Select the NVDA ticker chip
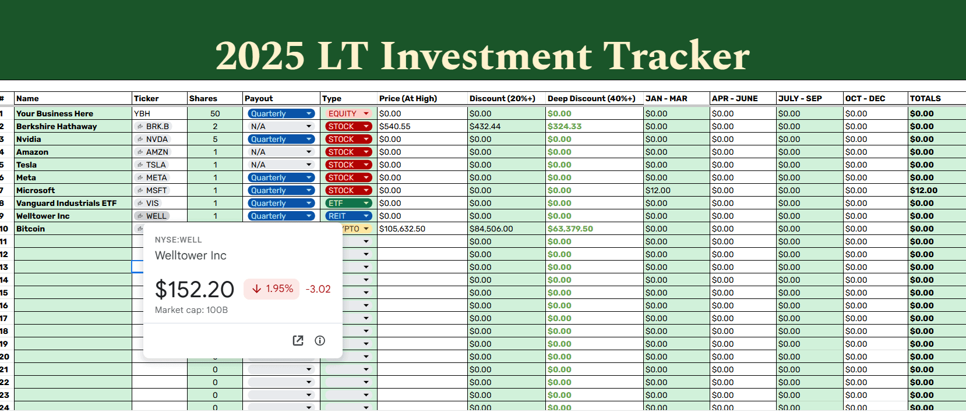 pyautogui.click(x=153, y=139)
